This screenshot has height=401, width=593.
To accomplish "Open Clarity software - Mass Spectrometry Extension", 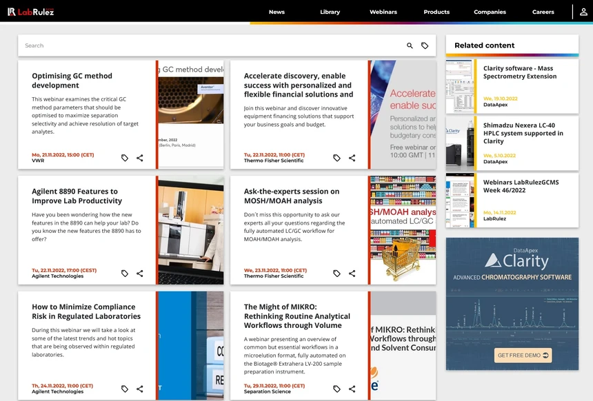I will coord(520,72).
